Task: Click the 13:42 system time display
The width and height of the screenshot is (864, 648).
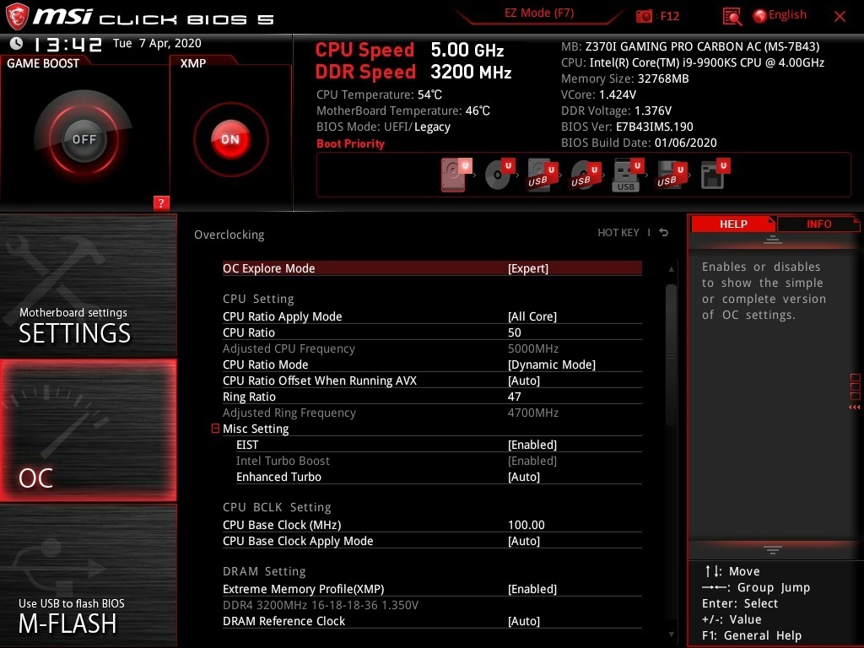Action: (67, 44)
